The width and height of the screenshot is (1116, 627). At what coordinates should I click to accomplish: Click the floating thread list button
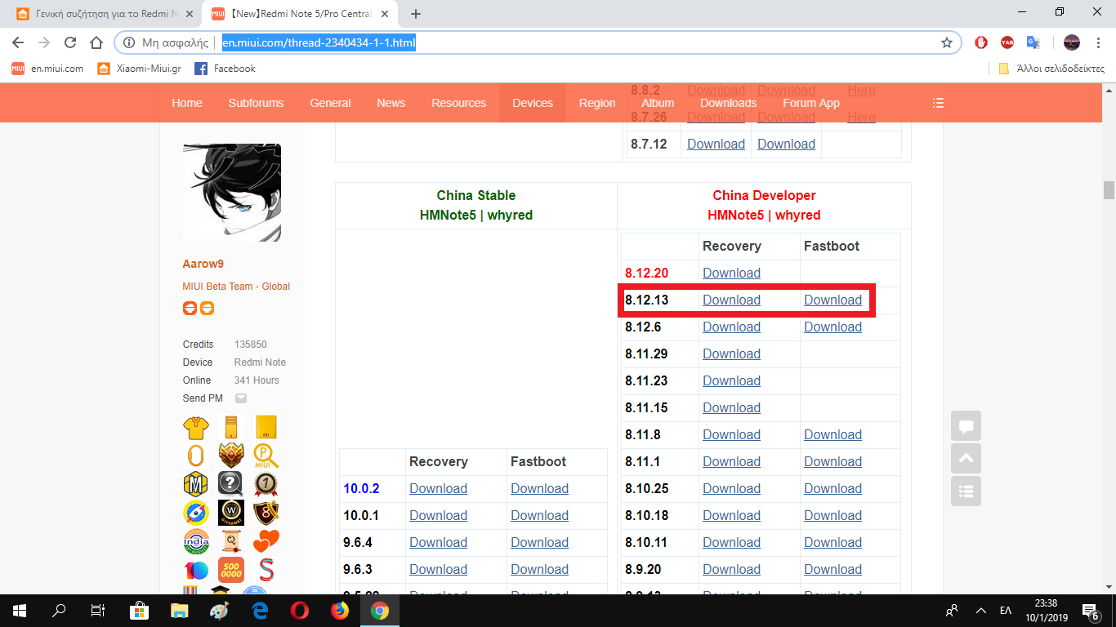tap(966, 491)
